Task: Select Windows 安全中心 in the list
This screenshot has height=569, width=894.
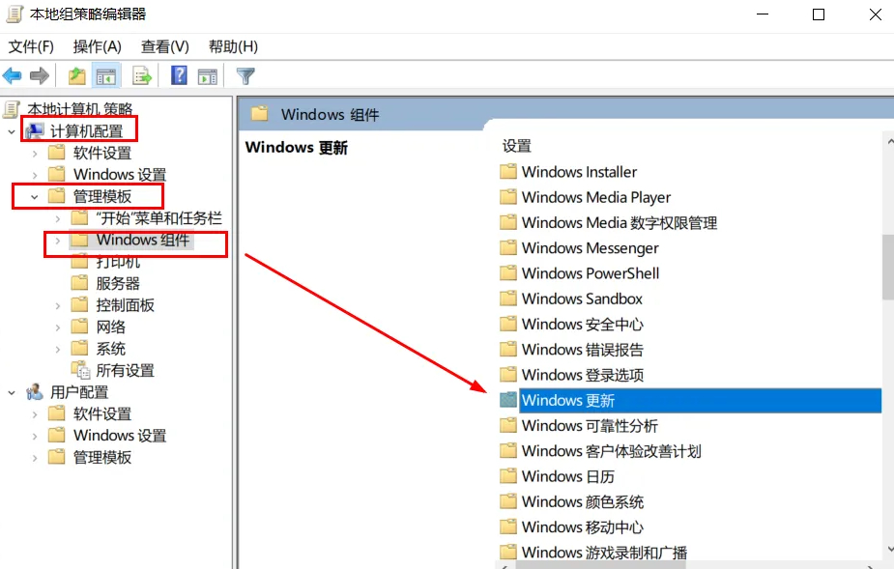Action: [582, 324]
